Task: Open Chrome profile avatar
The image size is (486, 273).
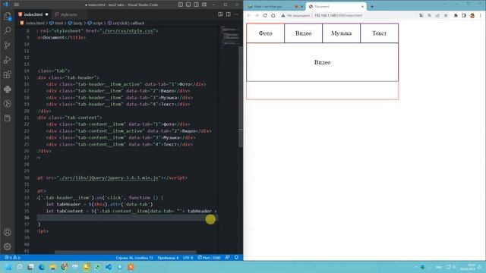Action: [472, 15]
